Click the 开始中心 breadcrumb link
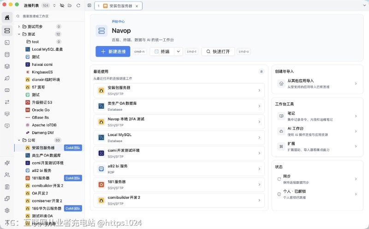The image size is (369, 229). pyautogui.click(x=118, y=21)
